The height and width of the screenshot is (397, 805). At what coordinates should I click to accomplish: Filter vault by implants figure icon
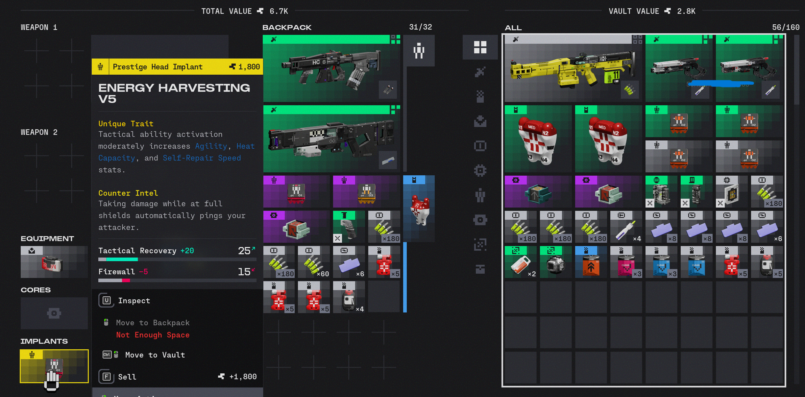coord(480,195)
